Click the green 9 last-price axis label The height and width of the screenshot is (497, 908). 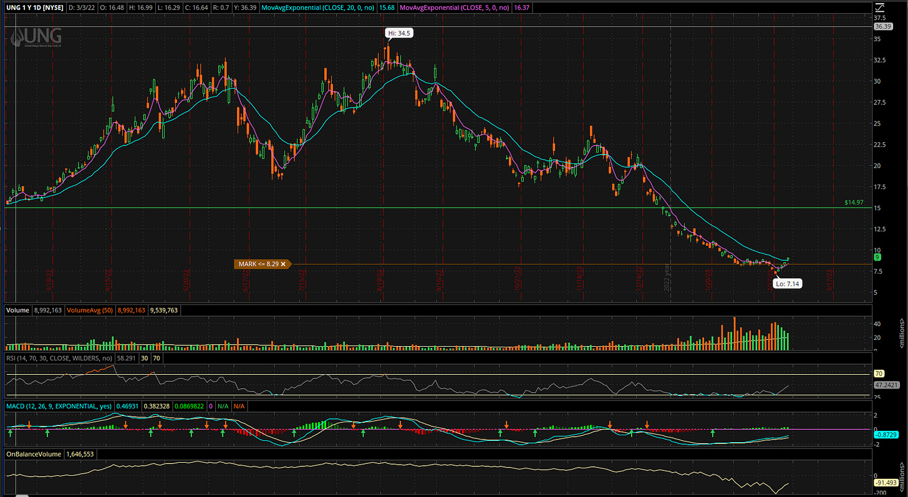pyautogui.click(x=878, y=257)
